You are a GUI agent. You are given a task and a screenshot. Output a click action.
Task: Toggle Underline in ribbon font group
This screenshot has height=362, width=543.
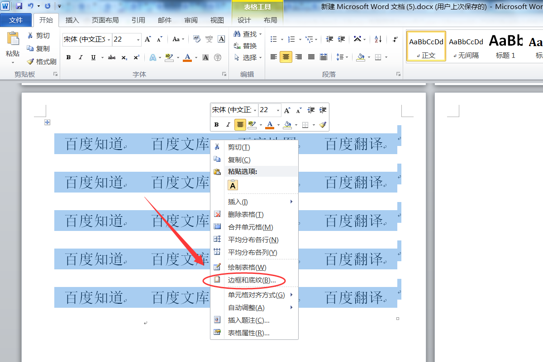click(x=93, y=57)
